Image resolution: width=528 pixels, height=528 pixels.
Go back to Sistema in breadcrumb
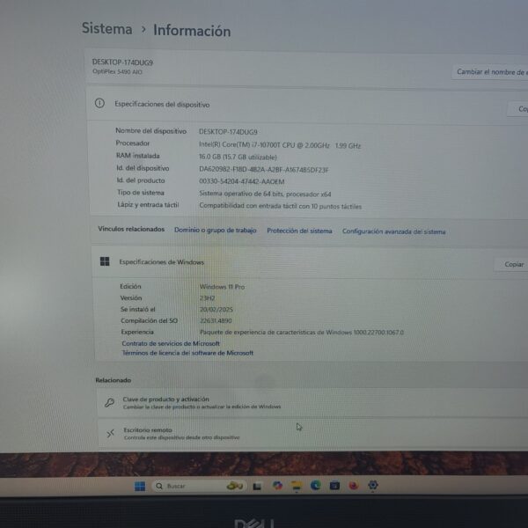click(107, 28)
